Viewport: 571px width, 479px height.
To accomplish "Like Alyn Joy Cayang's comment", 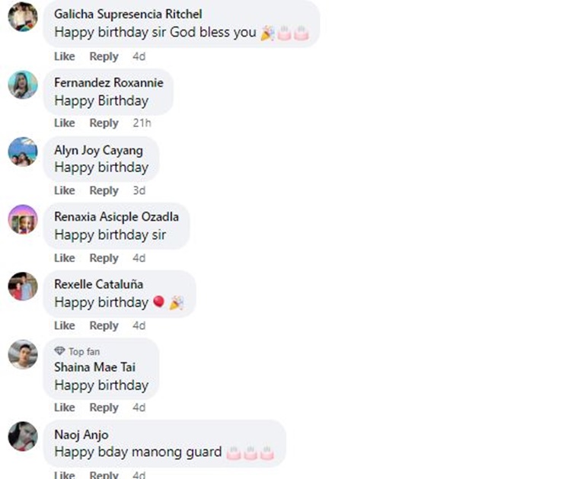I will point(65,190).
